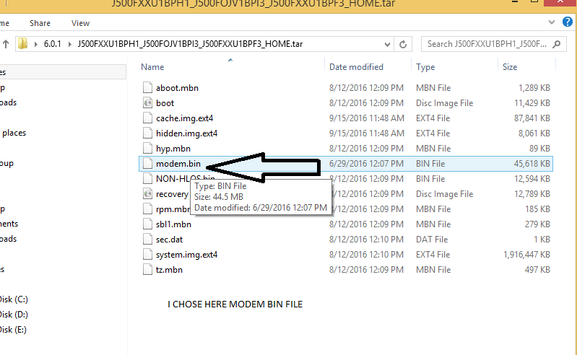
Task: Click the DAT File type cell
Action: [432, 240]
